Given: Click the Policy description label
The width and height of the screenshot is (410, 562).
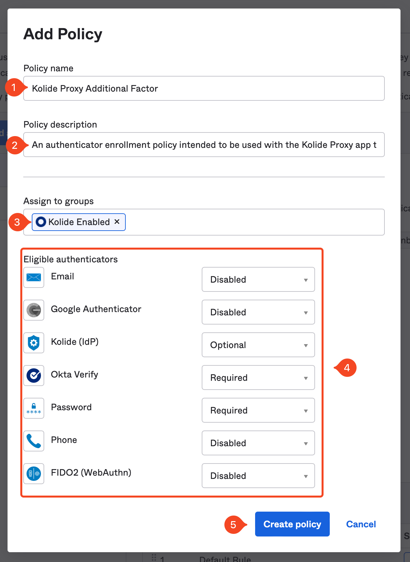Looking at the screenshot, I should (x=60, y=125).
